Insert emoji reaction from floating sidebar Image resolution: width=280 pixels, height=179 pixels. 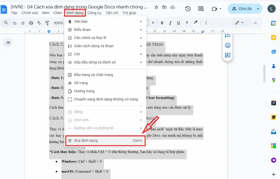point(228,46)
